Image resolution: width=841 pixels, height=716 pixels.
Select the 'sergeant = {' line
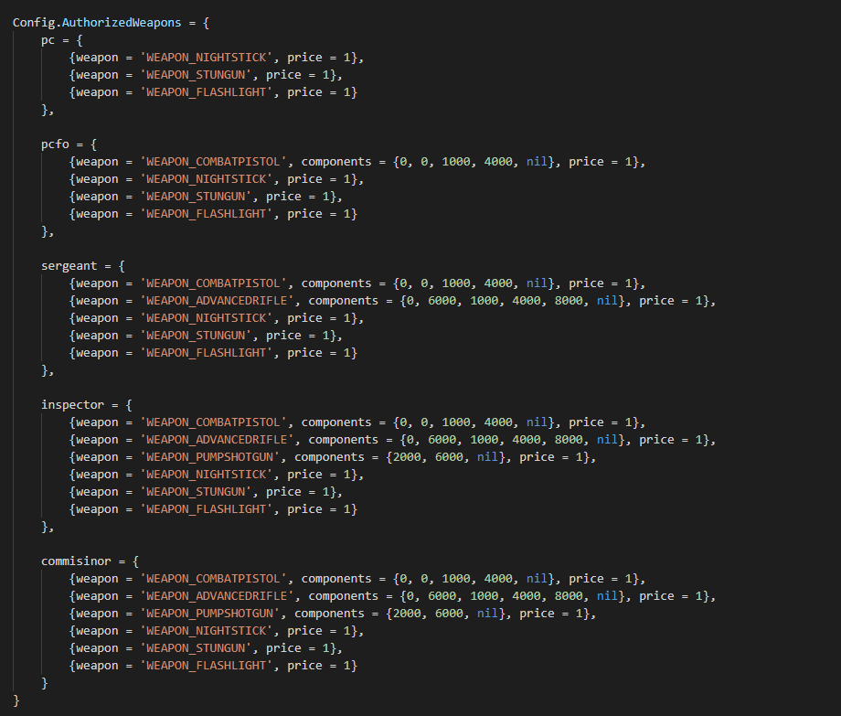(x=82, y=266)
